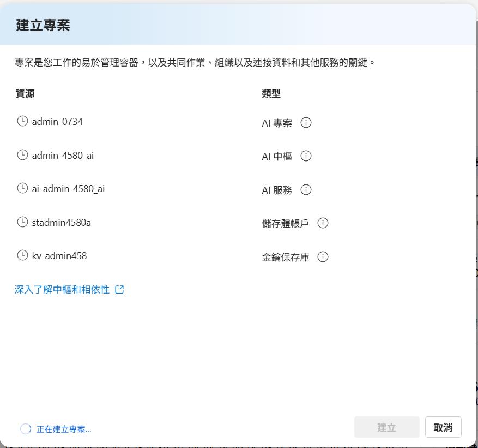The height and width of the screenshot is (448, 478).
Task: Select the admin-0734 resource name
Action: click(57, 122)
